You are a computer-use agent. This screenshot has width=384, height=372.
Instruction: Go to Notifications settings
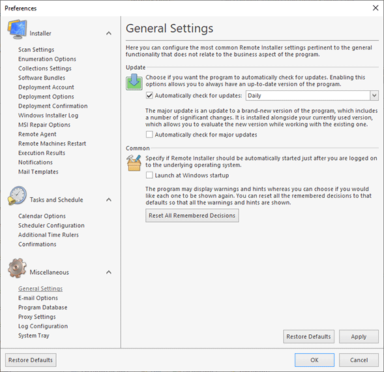click(35, 163)
